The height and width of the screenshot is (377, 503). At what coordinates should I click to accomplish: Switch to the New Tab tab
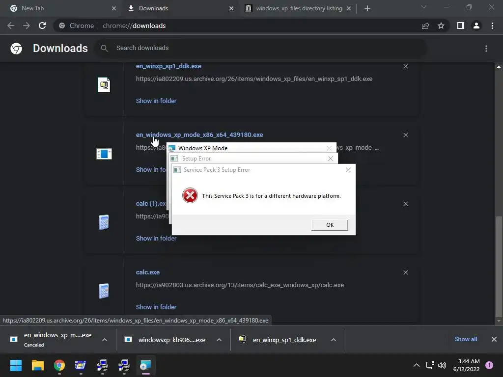pos(60,8)
